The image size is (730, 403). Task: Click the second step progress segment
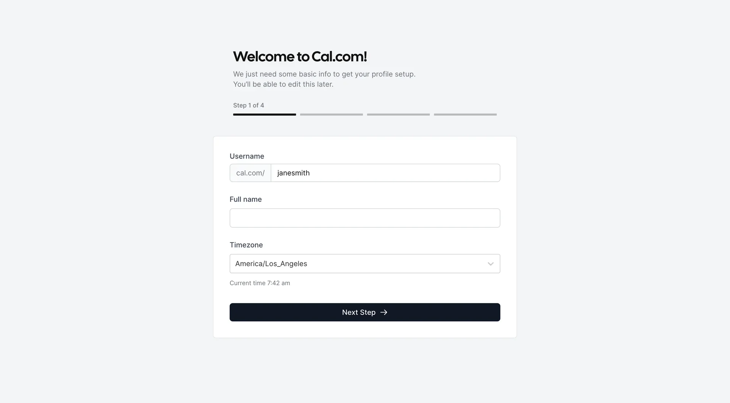pos(331,114)
